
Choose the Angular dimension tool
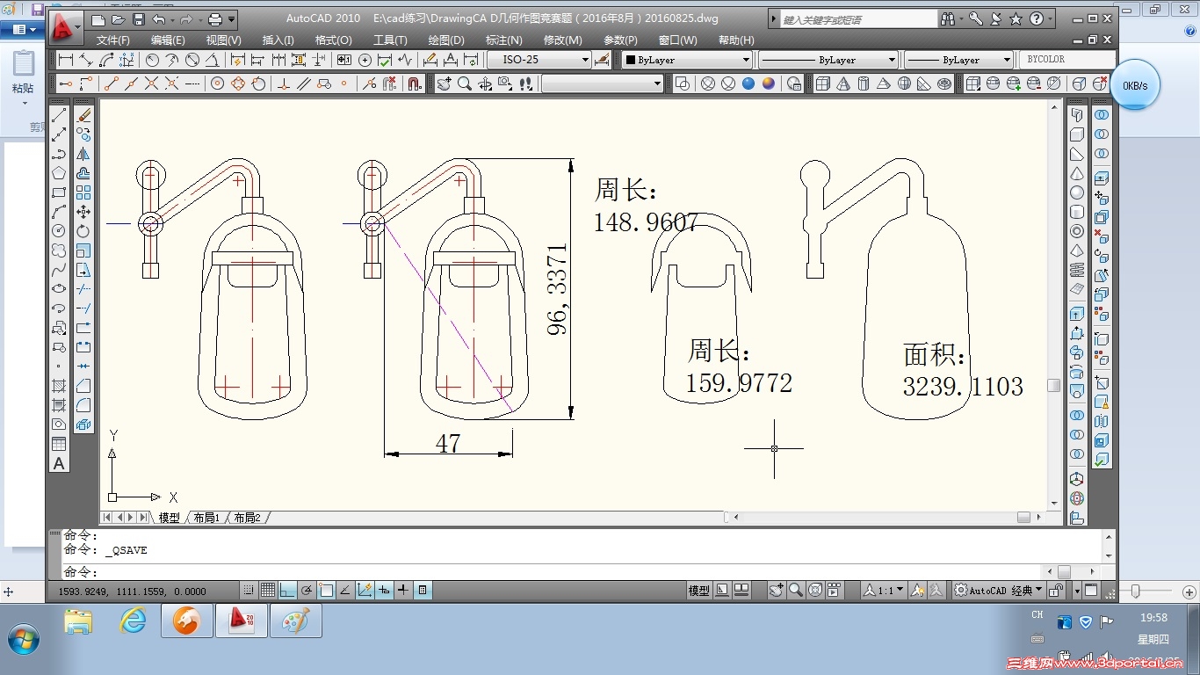[213, 60]
